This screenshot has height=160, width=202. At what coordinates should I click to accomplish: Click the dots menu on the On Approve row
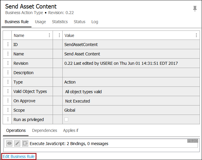(8, 101)
